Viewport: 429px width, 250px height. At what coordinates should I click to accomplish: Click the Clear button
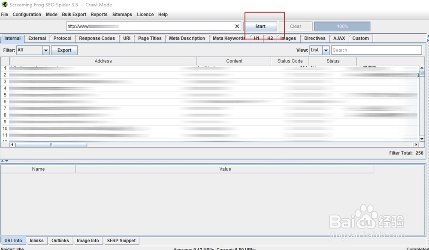click(x=296, y=26)
